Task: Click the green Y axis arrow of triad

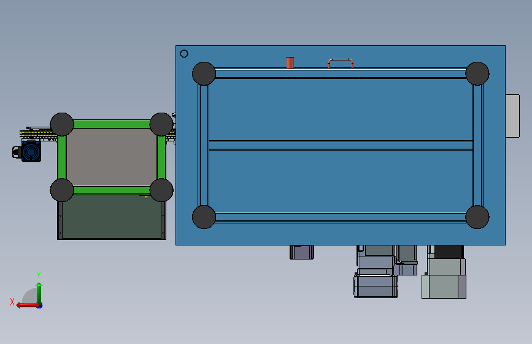Action: click(x=39, y=293)
